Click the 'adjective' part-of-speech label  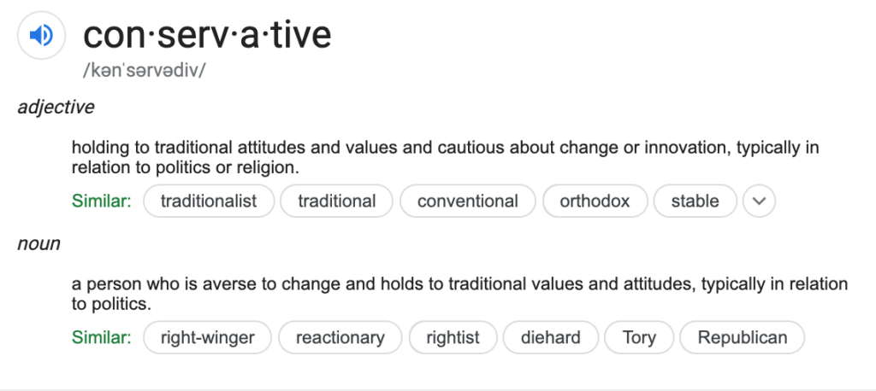click(56, 107)
